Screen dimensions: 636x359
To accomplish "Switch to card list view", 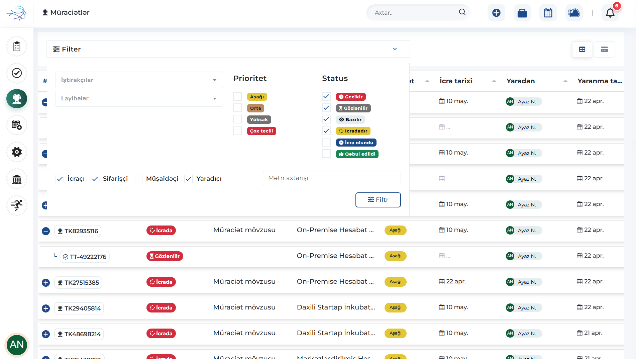I will click(x=604, y=50).
